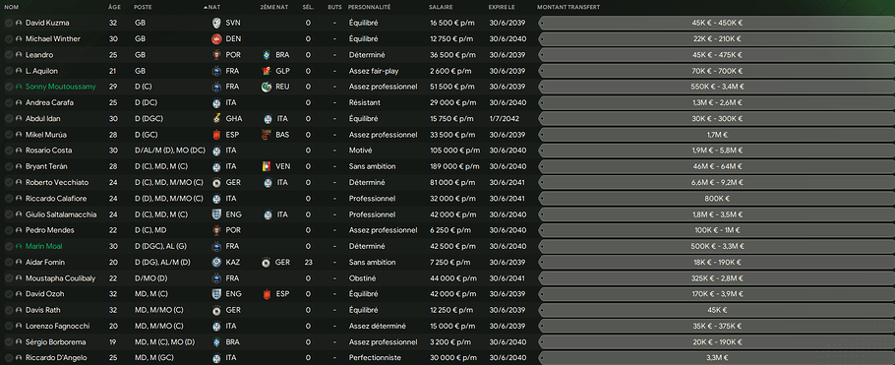Click Mikel Murúa's Basque second nationality flag
The width and height of the screenshot is (895, 365).
(267, 135)
